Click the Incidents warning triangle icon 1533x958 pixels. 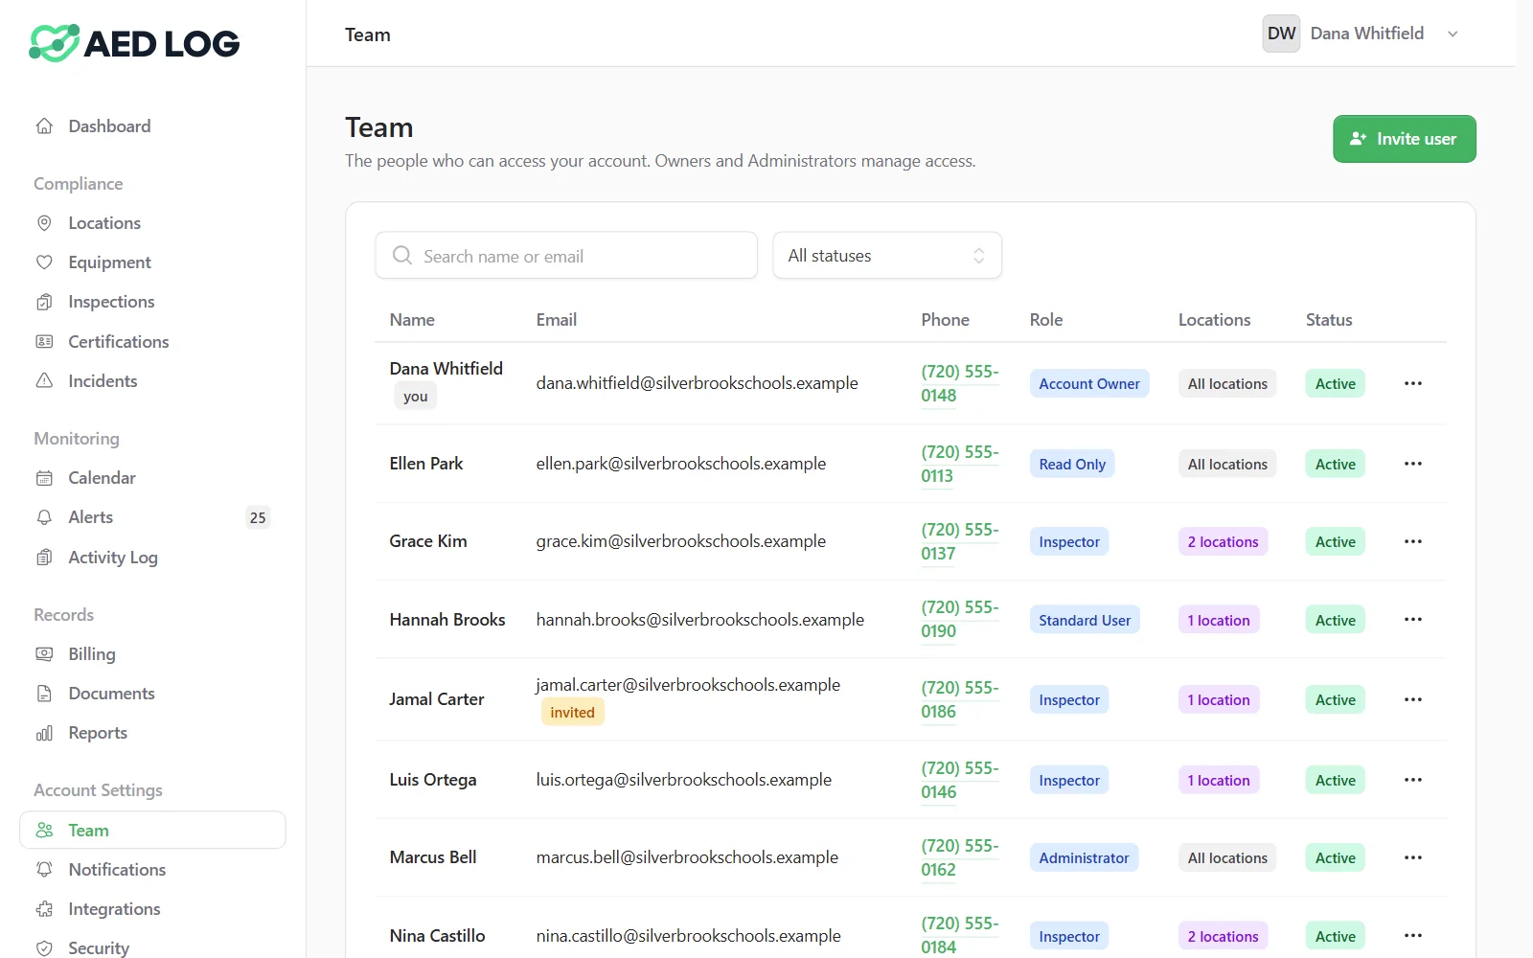[44, 381]
